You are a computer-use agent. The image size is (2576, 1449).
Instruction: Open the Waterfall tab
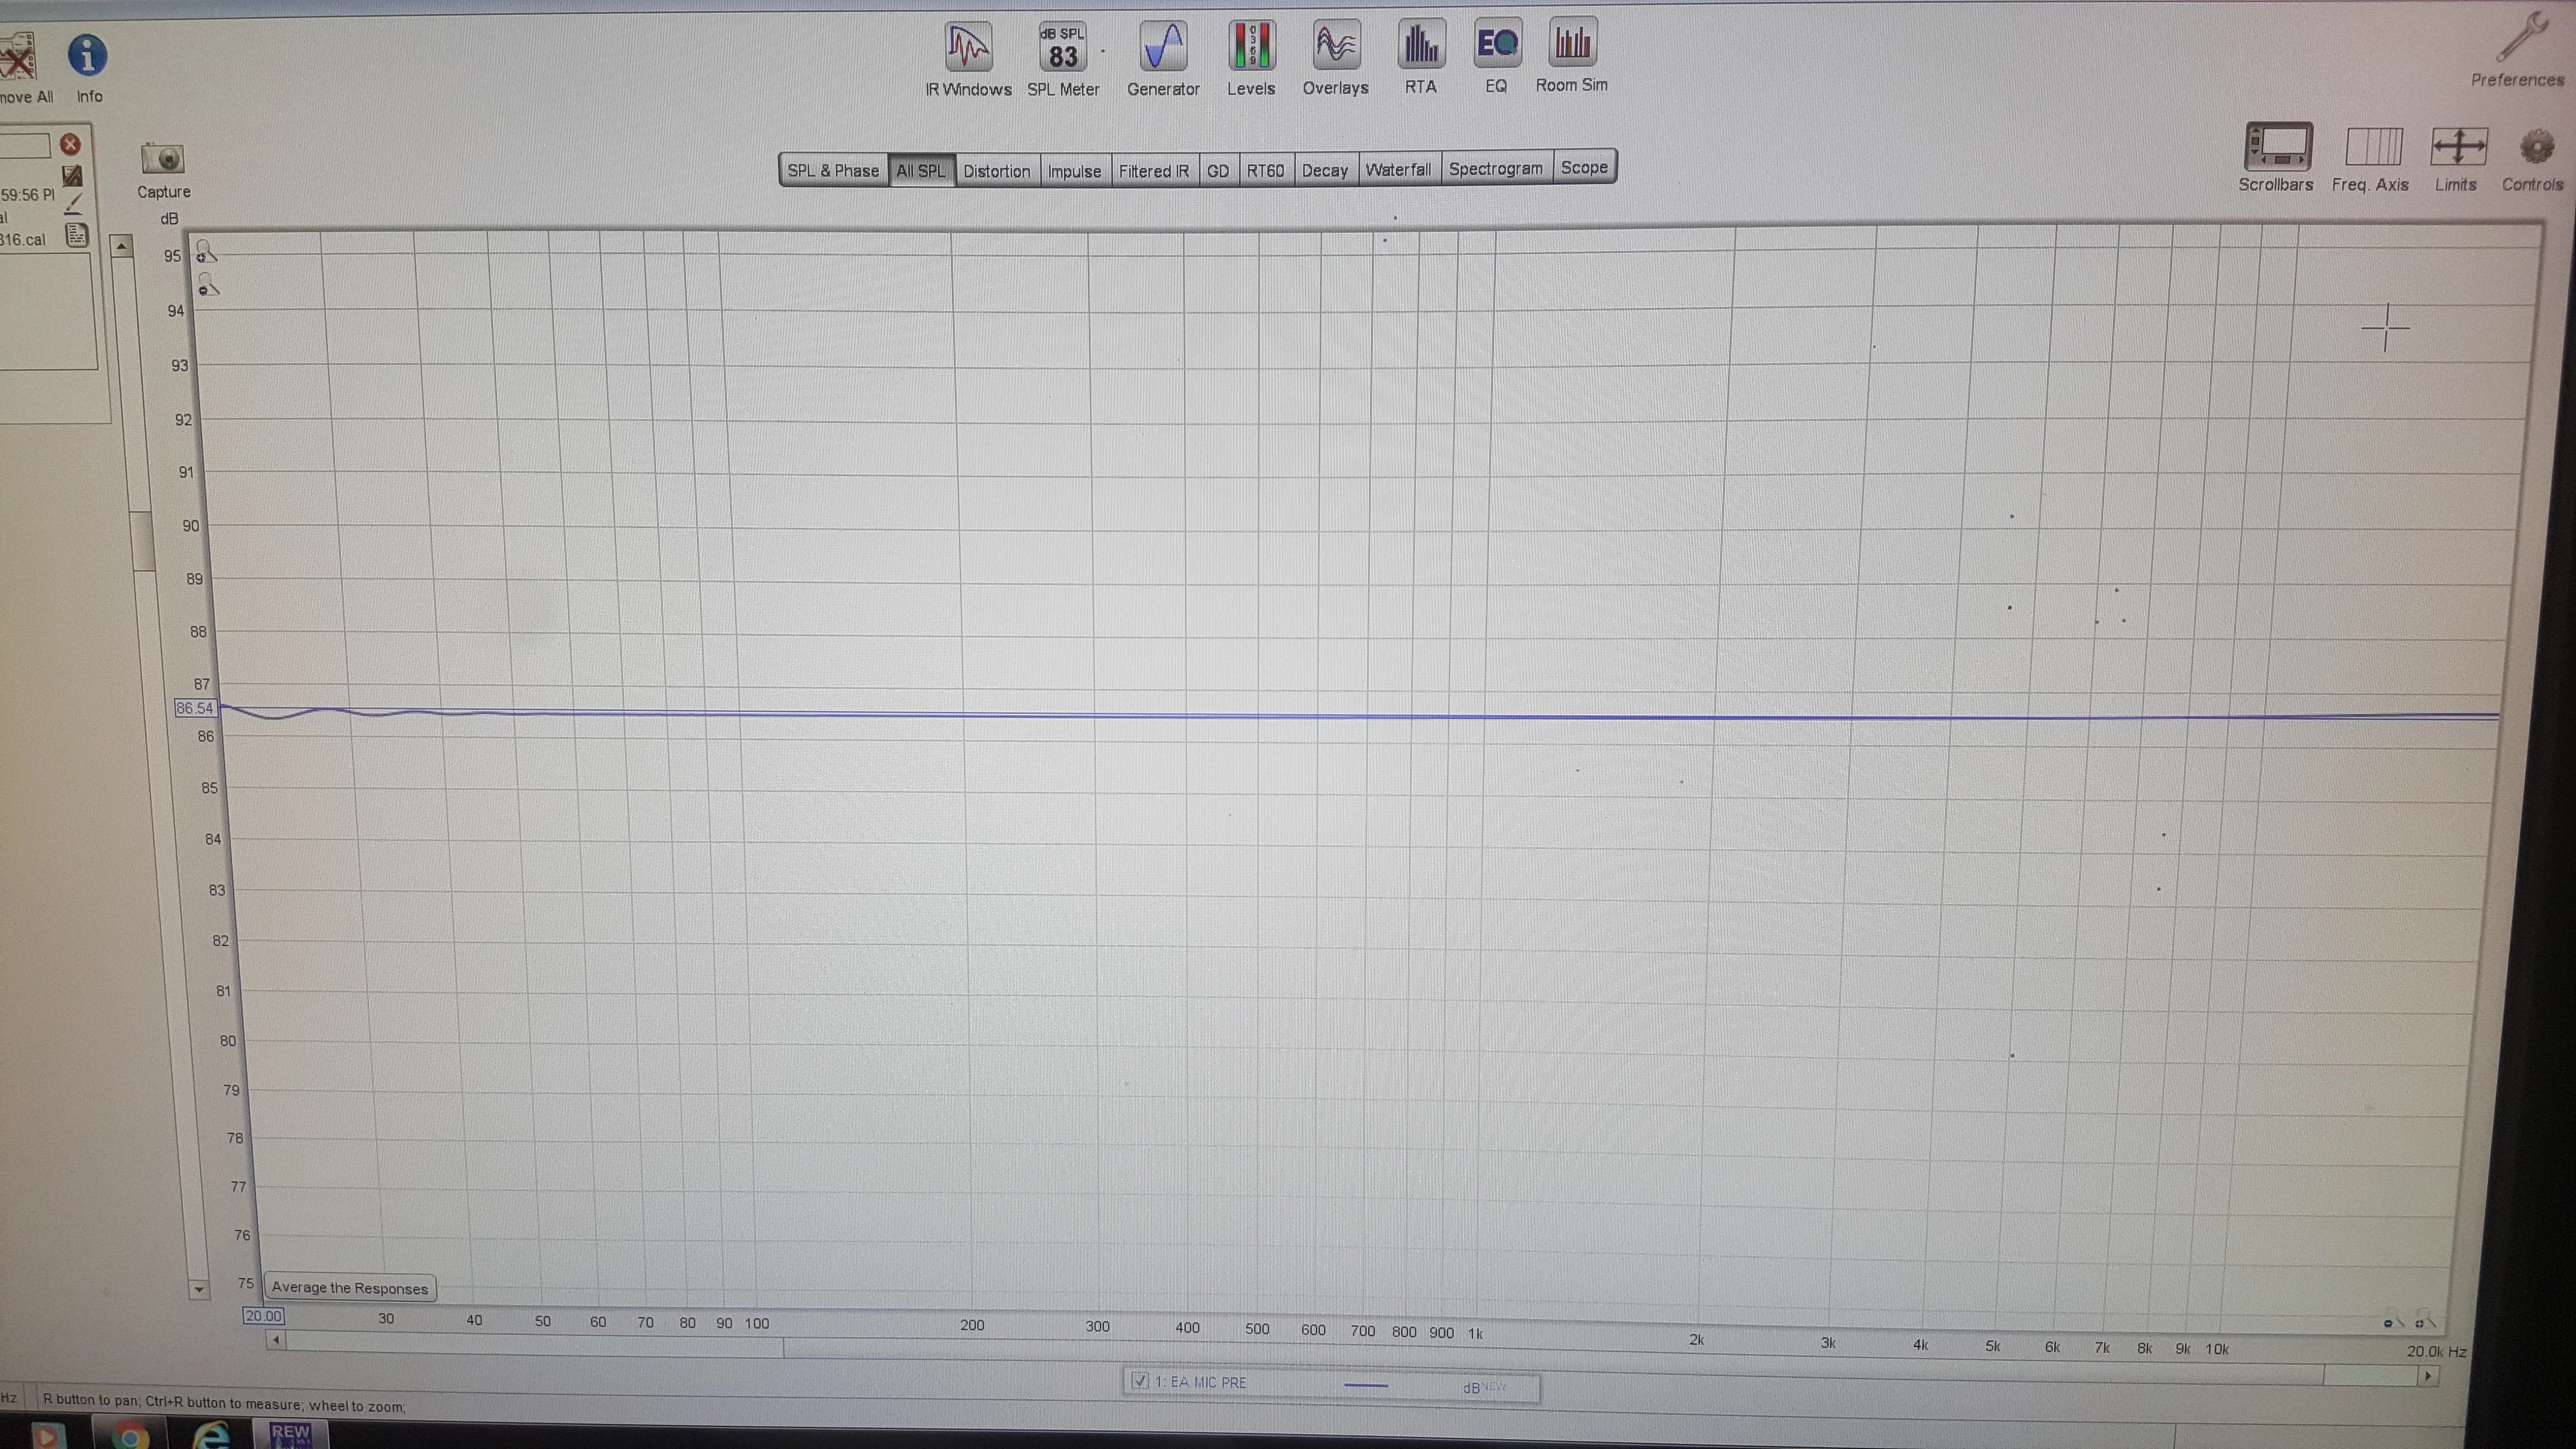point(1398,169)
